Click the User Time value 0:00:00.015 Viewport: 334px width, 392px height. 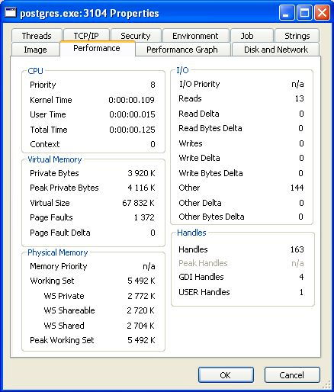click(x=132, y=114)
